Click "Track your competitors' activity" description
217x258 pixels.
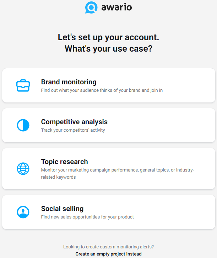pyautogui.click(x=73, y=130)
